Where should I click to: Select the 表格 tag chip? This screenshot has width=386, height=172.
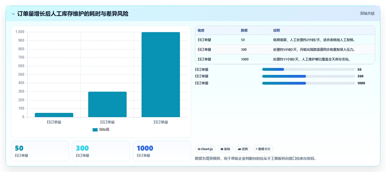point(225,149)
